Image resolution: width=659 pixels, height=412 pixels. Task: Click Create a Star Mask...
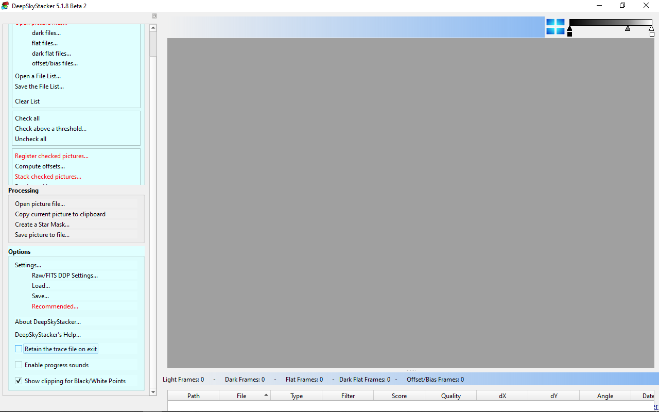tap(42, 225)
